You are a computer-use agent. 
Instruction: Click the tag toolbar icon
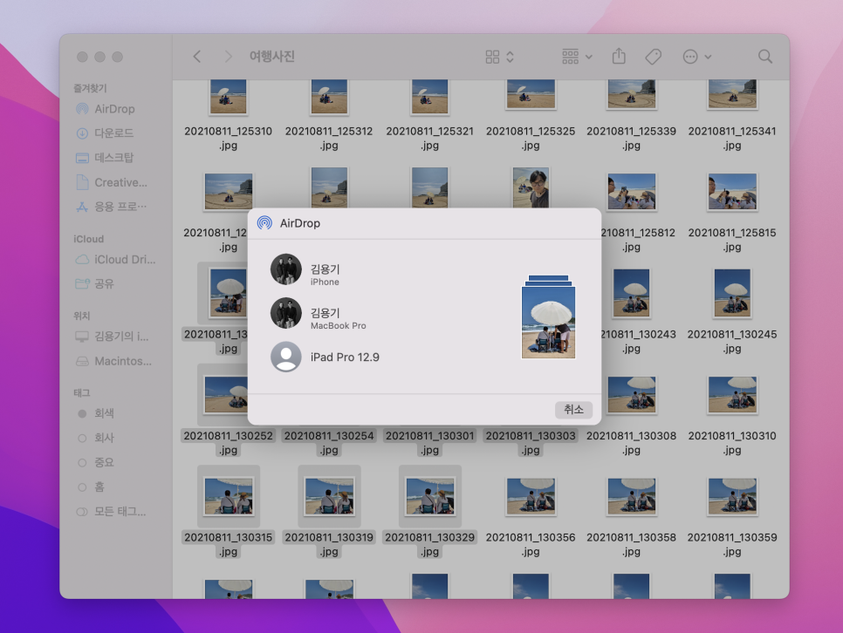click(x=654, y=57)
